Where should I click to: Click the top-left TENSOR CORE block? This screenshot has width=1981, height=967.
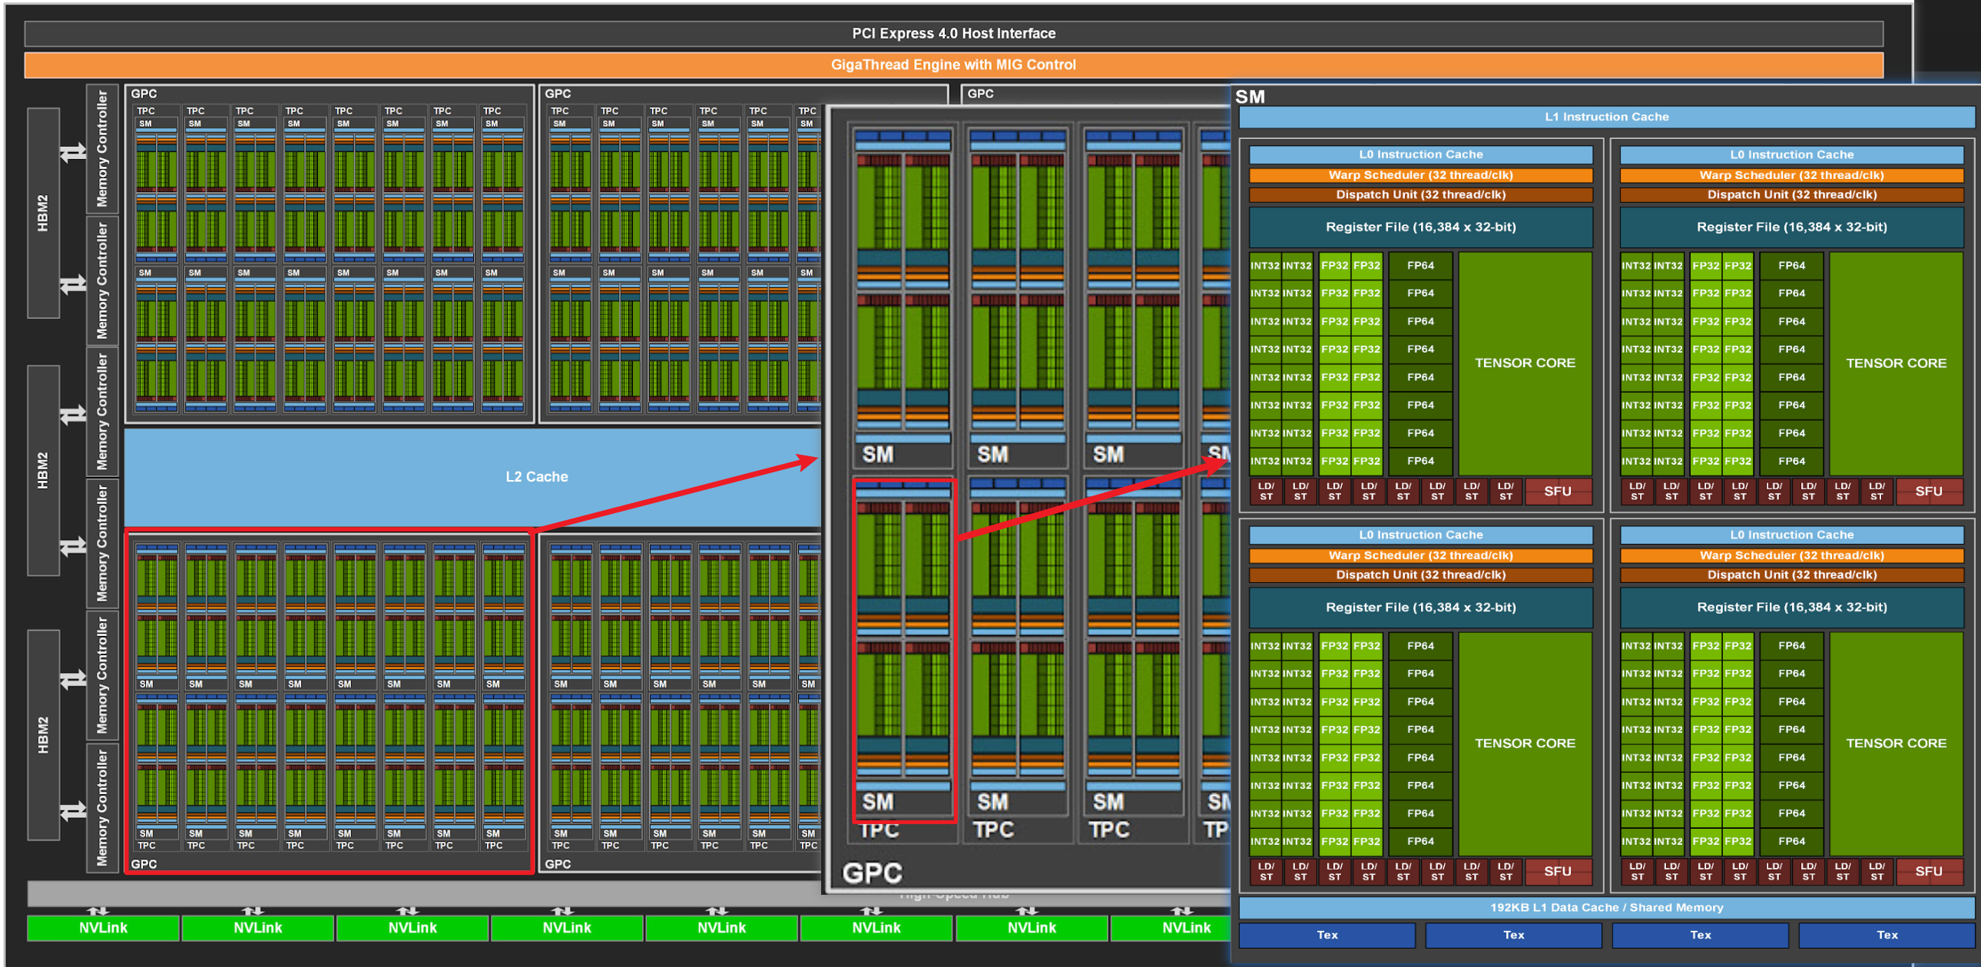[1524, 363]
